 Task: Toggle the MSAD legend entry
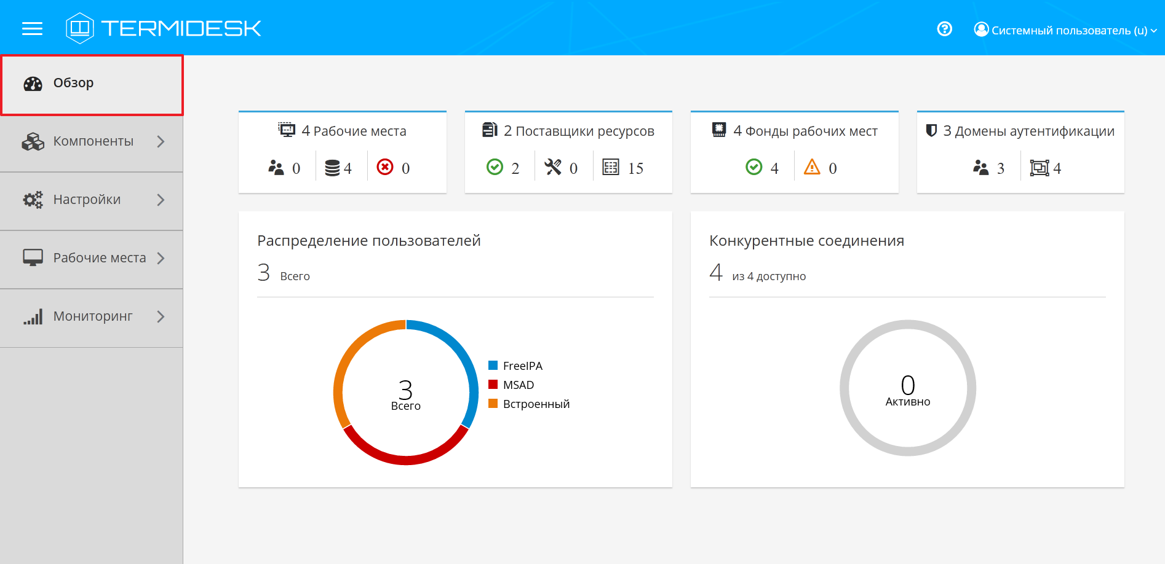click(518, 385)
